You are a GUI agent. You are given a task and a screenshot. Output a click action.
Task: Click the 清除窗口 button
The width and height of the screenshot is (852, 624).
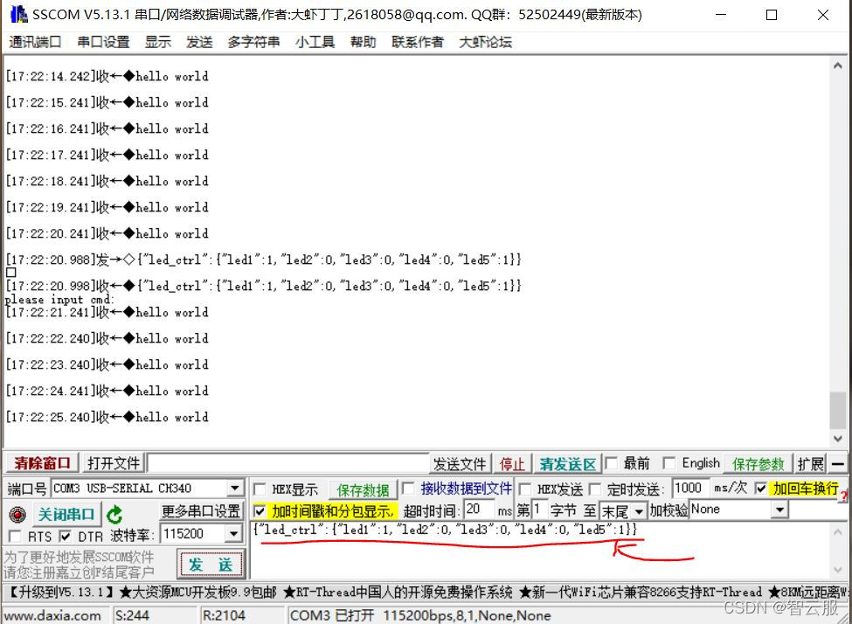coord(43,463)
